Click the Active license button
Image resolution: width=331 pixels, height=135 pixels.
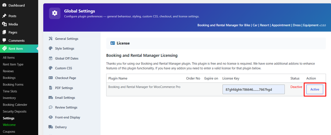315,89
